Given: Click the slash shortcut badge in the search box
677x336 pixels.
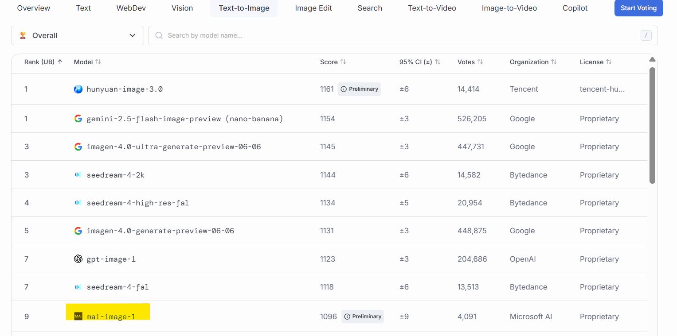Looking at the screenshot, I should tap(646, 35).
